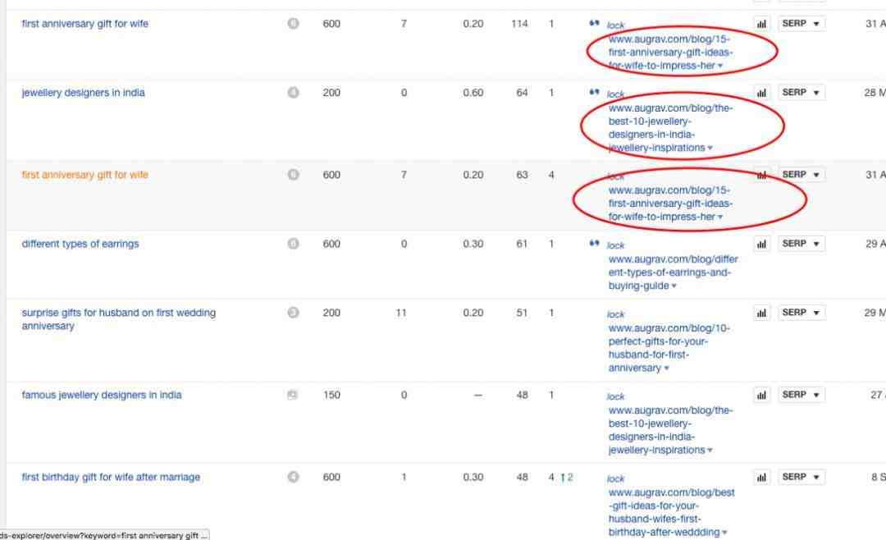Open the history chart icon in the traffic 114 row
The height and width of the screenshot is (540, 886).
tap(761, 24)
